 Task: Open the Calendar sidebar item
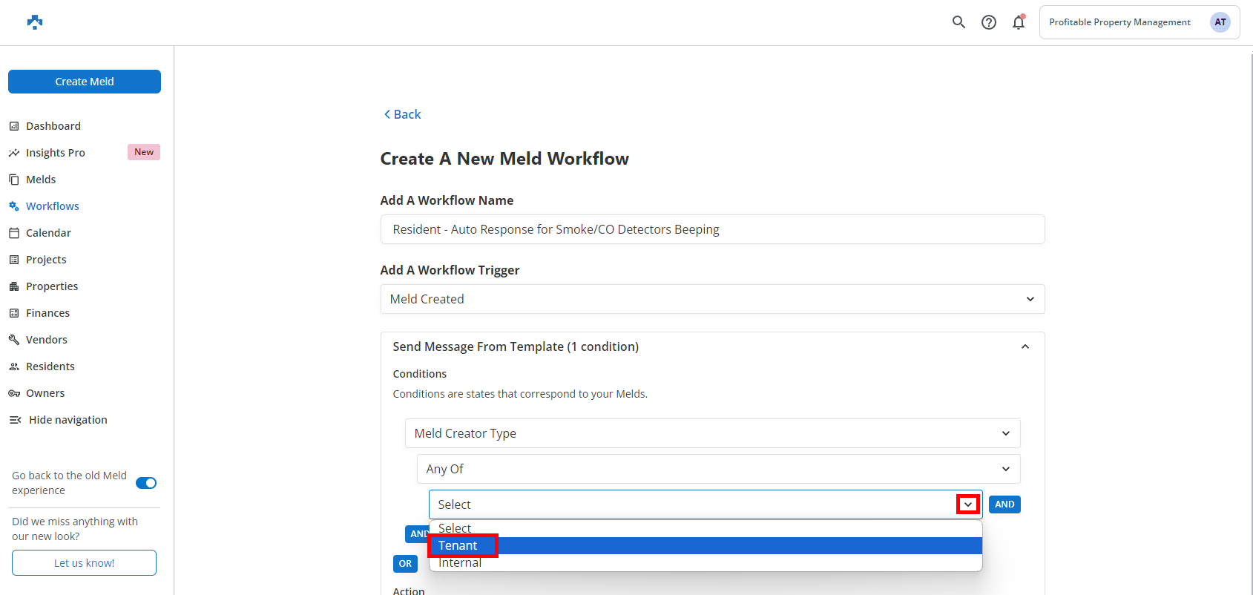pyautogui.click(x=48, y=233)
